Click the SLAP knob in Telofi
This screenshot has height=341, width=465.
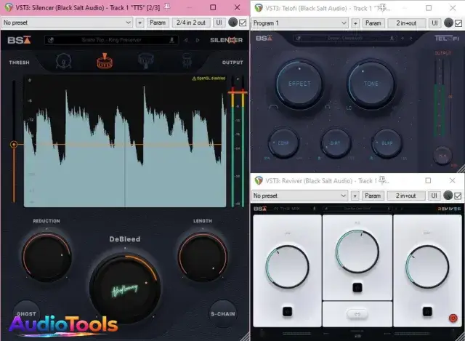(x=387, y=143)
